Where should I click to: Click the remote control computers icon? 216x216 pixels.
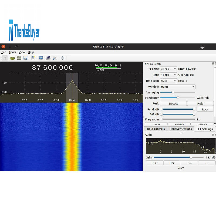point(48,58)
